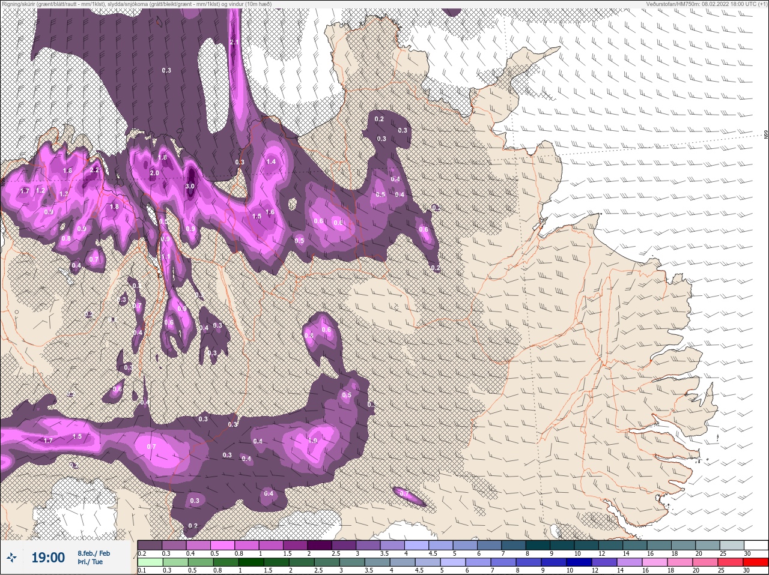
Task: Click the 3.0 precipitation value on the map
Action: [x=190, y=187]
